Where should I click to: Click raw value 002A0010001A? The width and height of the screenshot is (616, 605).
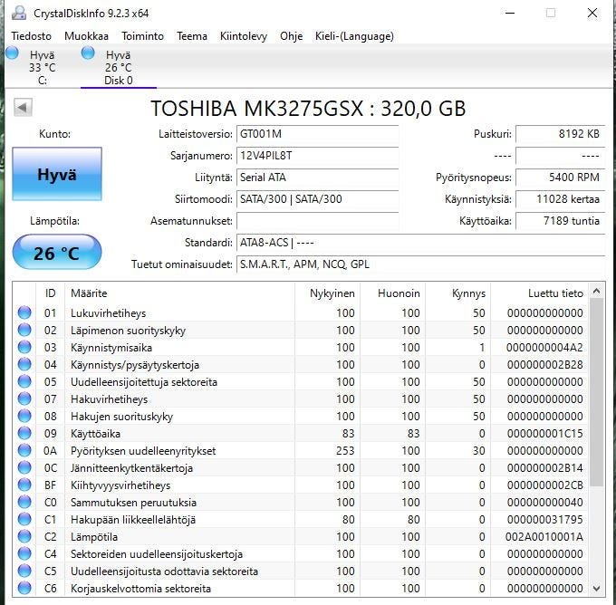click(544, 537)
